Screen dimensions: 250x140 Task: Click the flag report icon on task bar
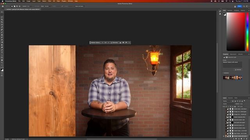126,42
